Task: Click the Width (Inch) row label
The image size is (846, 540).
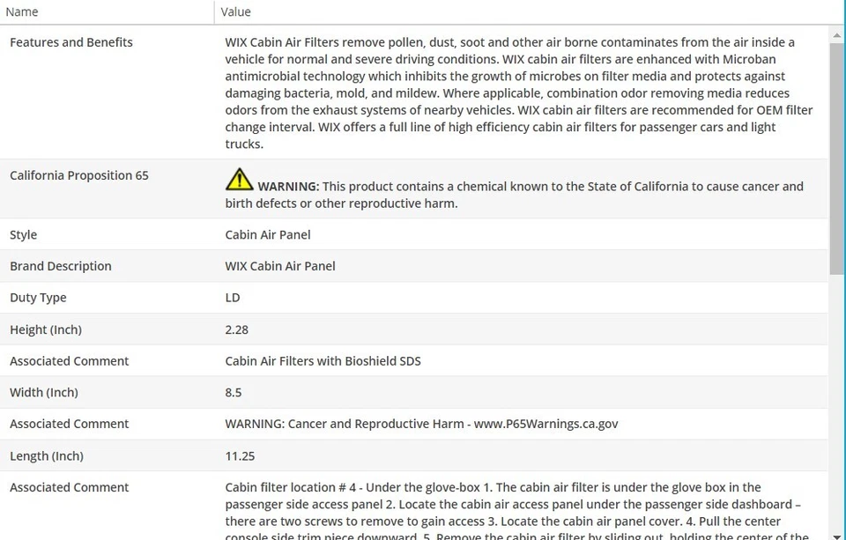Action: pos(44,392)
